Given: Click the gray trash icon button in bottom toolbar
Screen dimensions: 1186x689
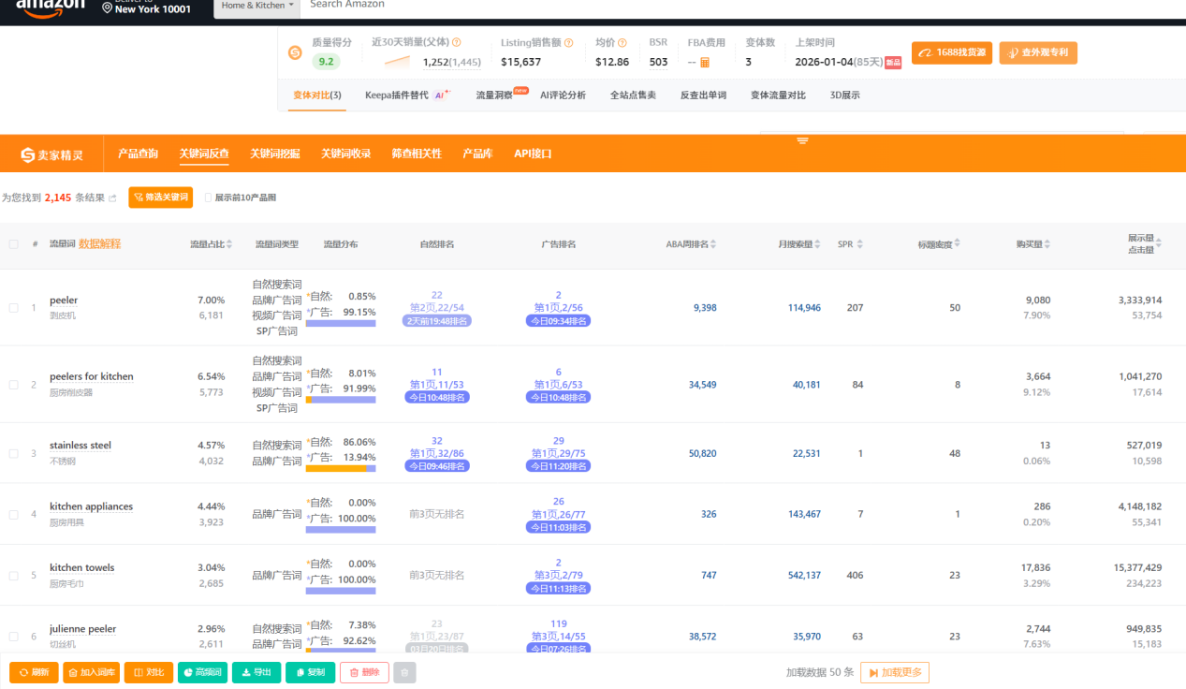Looking at the screenshot, I should coord(404,672).
